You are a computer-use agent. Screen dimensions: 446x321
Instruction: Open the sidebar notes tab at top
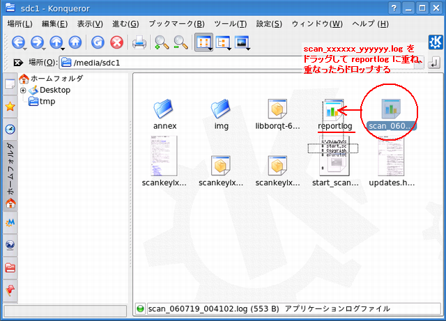(x=10, y=84)
